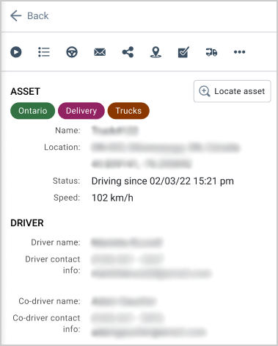
Task: Click the 'Co-driver name:' label
Action: (x=49, y=301)
